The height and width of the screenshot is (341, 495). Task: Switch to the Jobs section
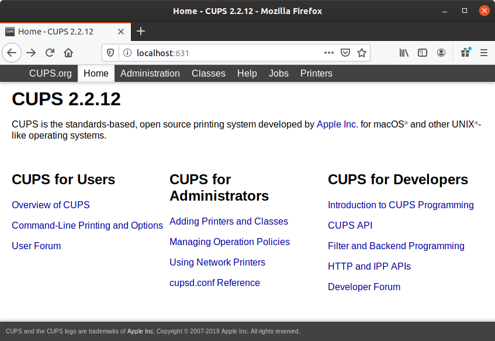click(279, 73)
